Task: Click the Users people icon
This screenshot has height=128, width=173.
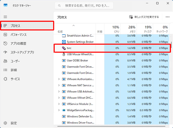Action: (5, 61)
